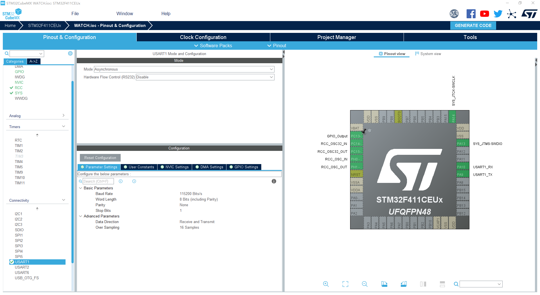Viewport: 540px width, 295px height.
Task: Open the Software Packs dropdown
Action: point(213,46)
